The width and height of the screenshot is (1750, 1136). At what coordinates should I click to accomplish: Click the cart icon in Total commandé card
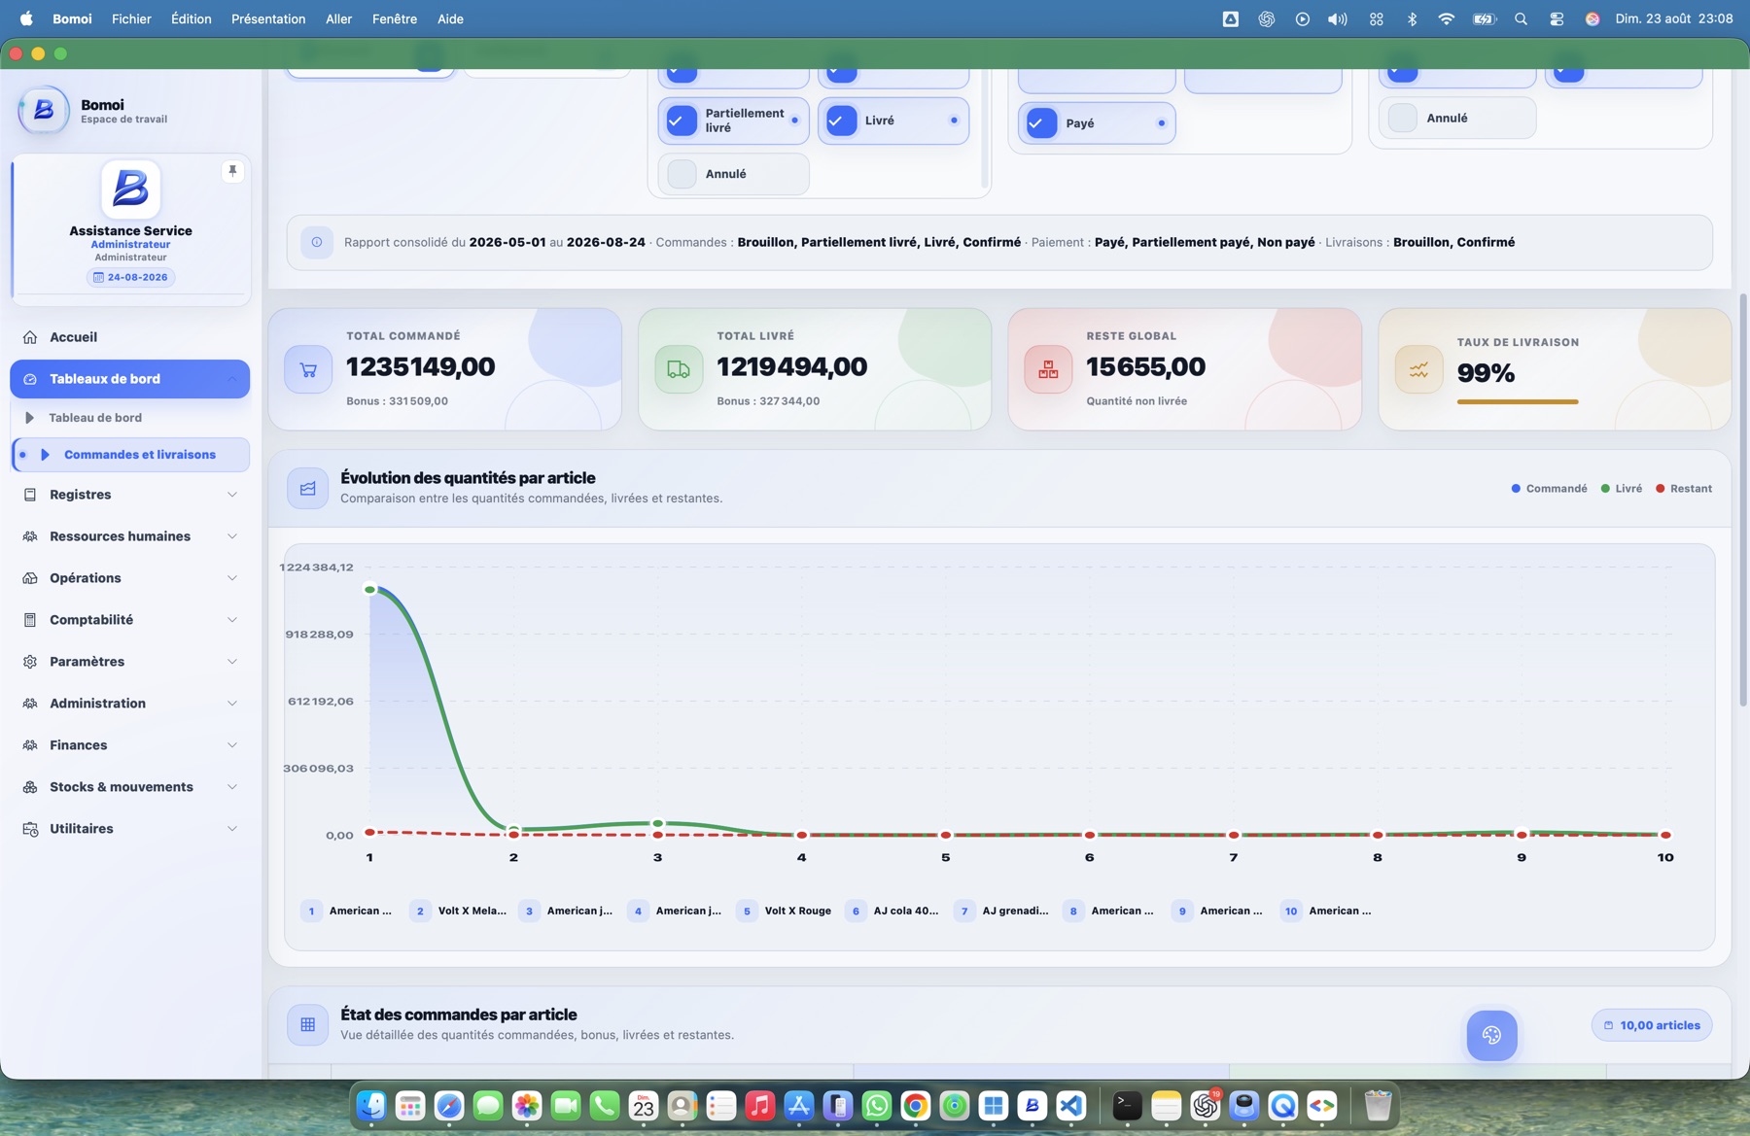308,369
